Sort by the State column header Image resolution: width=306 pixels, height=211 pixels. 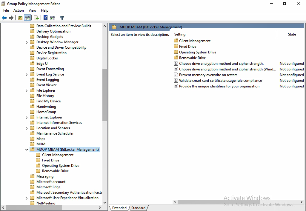pyautogui.click(x=292, y=34)
